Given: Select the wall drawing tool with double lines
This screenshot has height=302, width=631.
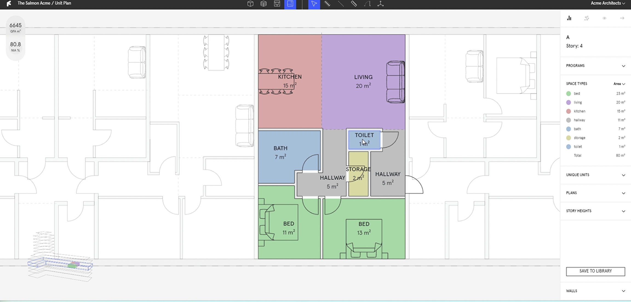Looking at the screenshot, I should (x=327, y=4).
